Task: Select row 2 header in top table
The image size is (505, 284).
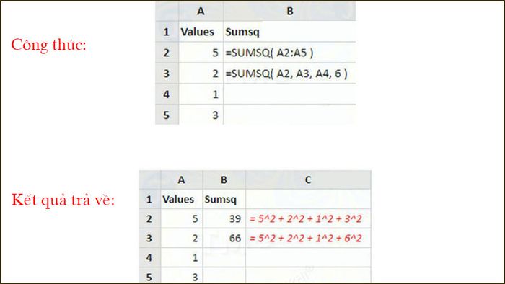Action: tap(167, 53)
